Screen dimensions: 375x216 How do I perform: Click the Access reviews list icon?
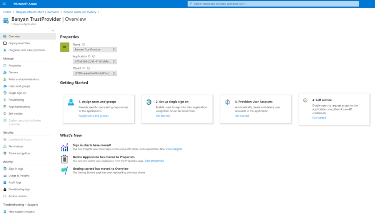tap(5, 196)
